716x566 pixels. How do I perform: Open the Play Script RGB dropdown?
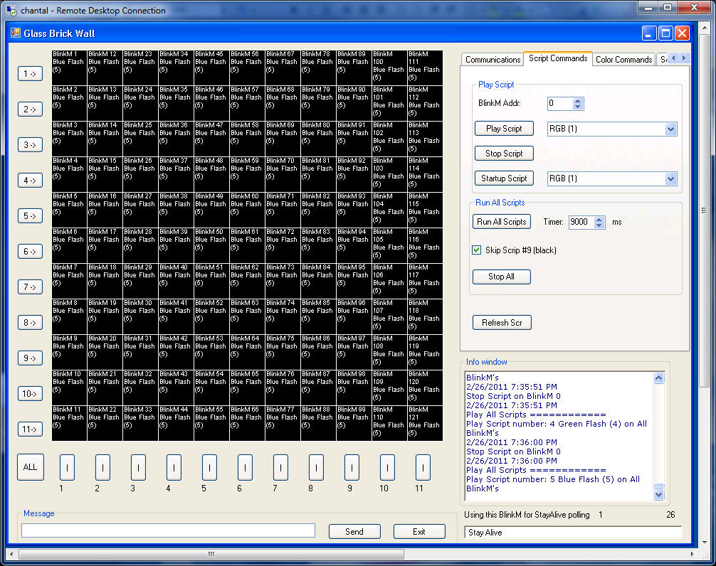click(x=670, y=129)
